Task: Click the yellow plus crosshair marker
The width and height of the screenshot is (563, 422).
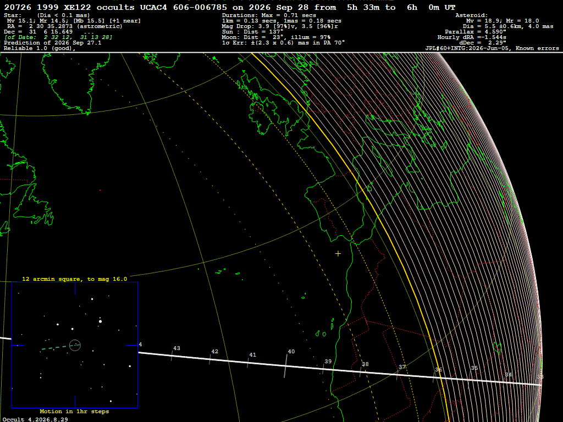Action: coord(338,254)
